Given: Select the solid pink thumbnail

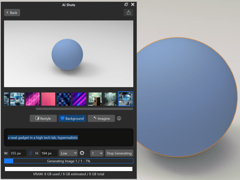Looking at the screenshot, I should tap(48, 99).
